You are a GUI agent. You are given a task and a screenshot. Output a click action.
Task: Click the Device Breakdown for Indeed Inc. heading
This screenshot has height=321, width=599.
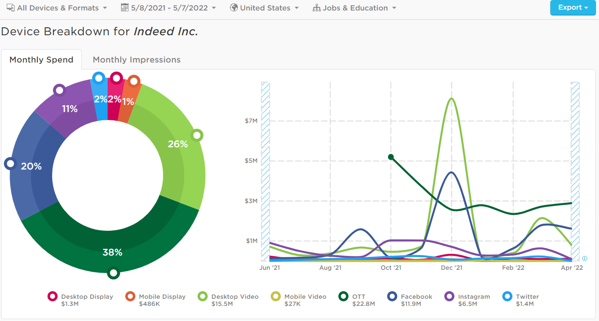click(100, 31)
